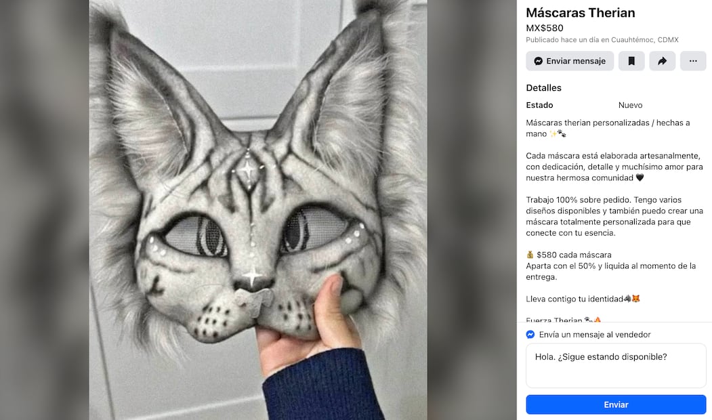
Task: Select the money bag emoji in the price line
Action: pyautogui.click(x=529, y=255)
